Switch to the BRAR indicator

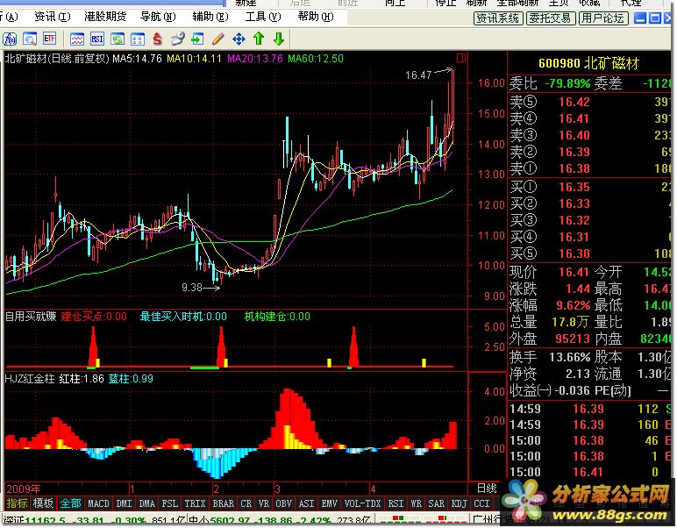(x=224, y=503)
